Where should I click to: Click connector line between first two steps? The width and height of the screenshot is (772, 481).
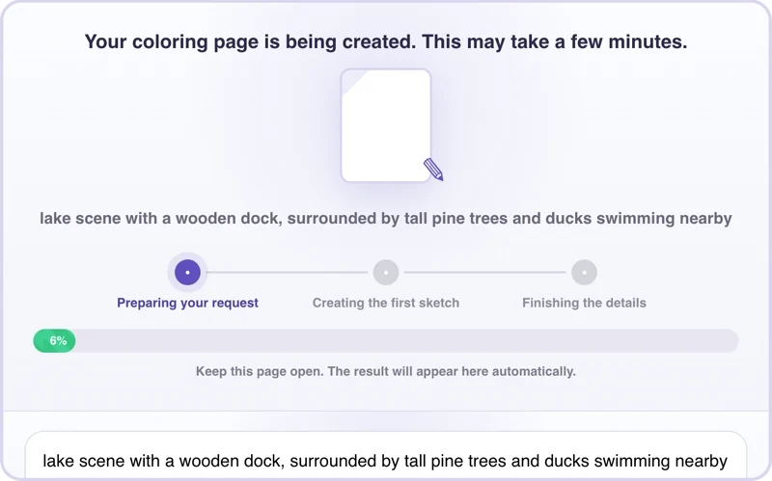(x=287, y=273)
